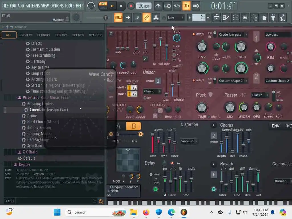Viewport: 292px width, 219px height.
Task: Open the Burning compression type dropdown
Action: click(x=283, y=181)
